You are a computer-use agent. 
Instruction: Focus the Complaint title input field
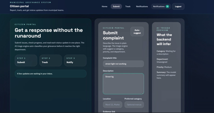pos(123,64)
